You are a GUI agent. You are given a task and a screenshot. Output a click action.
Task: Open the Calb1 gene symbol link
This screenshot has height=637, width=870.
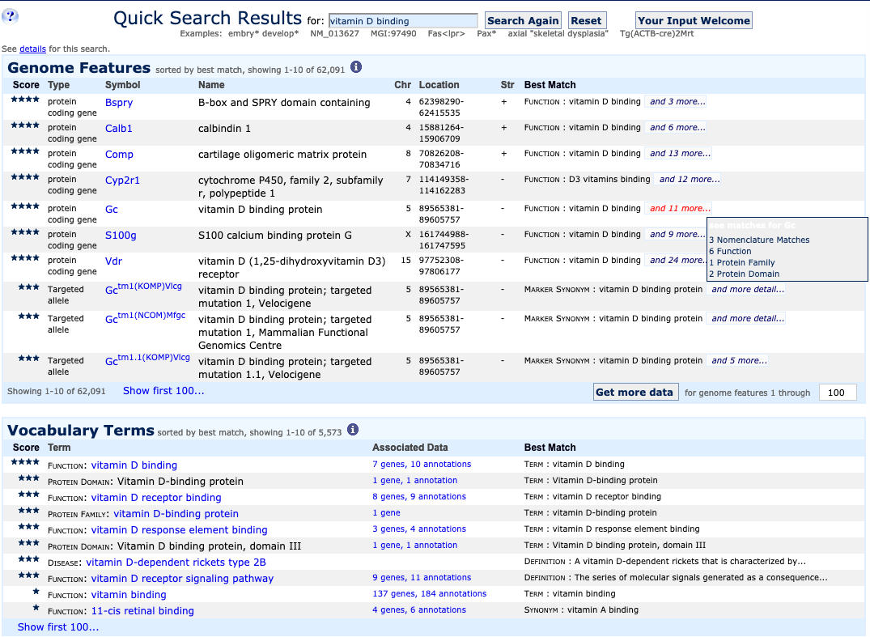pos(119,129)
